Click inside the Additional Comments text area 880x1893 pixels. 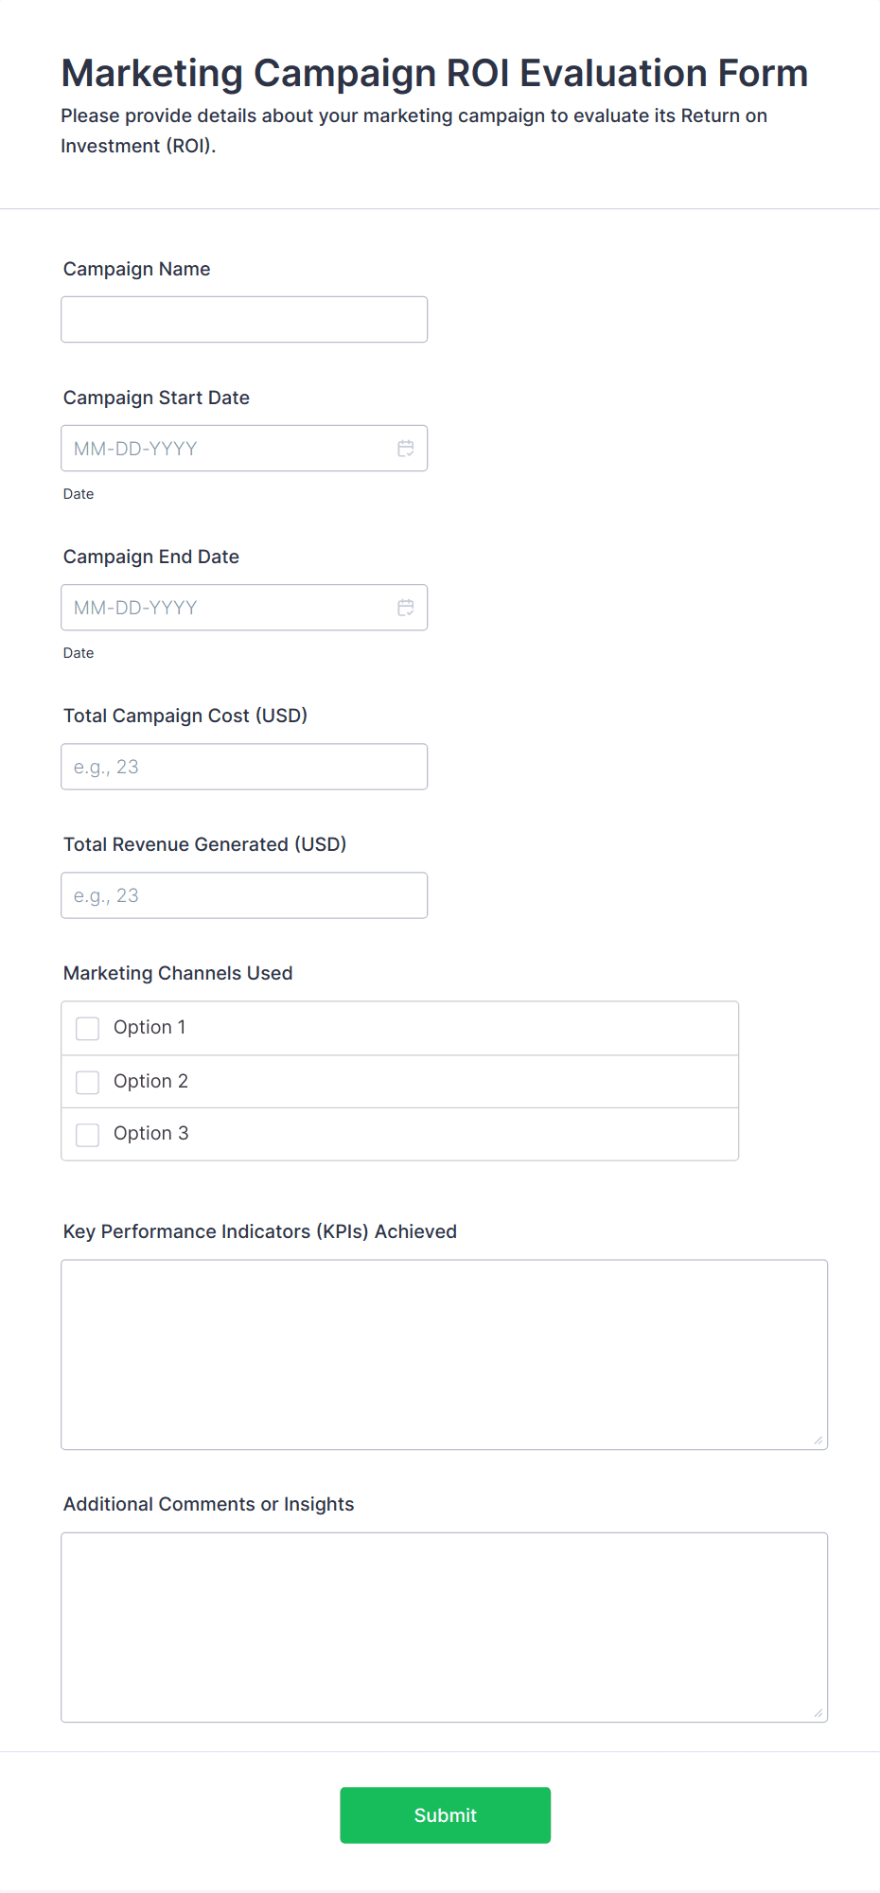coord(444,1627)
